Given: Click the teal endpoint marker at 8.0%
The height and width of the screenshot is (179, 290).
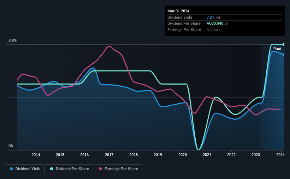Looking at the screenshot, I should coord(284,44).
